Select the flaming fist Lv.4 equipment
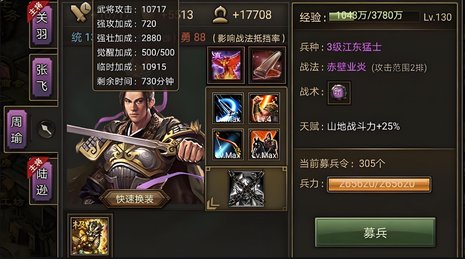 click(x=264, y=108)
